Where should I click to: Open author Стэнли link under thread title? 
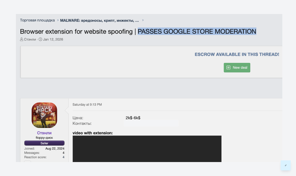(x=30, y=39)
